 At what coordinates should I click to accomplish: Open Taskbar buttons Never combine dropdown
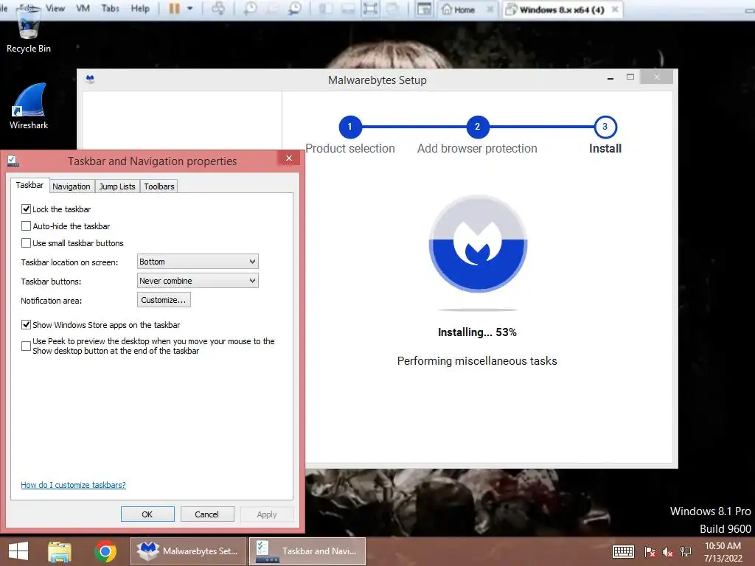coord(198,281)
